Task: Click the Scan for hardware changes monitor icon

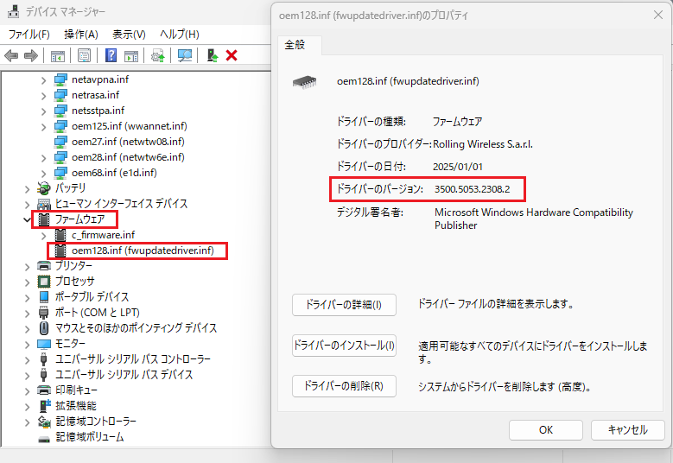Action: (x=185, y=56)
